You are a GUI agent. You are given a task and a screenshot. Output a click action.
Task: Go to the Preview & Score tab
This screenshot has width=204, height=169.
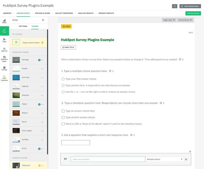(43, 13)
